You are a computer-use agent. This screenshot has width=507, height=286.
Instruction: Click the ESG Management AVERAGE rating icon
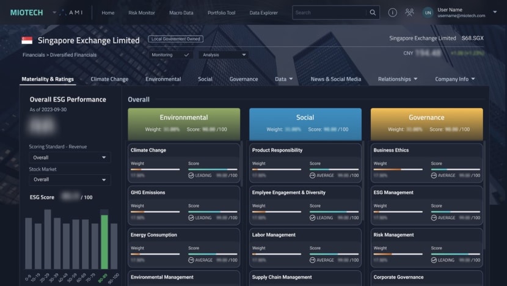[434, 218]
